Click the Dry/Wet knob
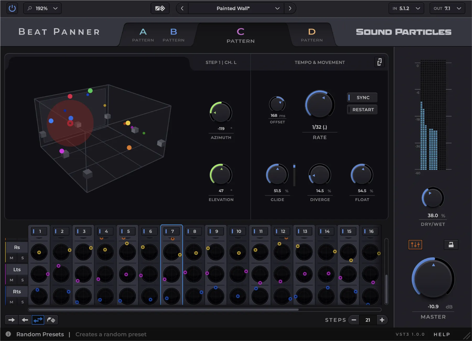 pyautogui.click(x=433, y=198)
